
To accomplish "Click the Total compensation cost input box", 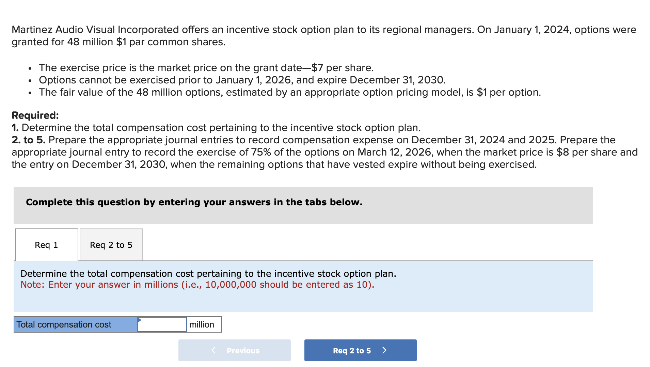I will (162, 324).
